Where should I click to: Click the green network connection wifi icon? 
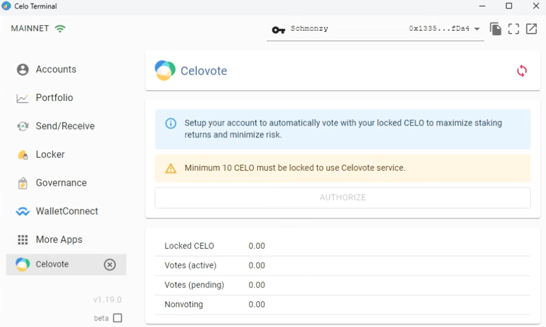pos(60,29)
